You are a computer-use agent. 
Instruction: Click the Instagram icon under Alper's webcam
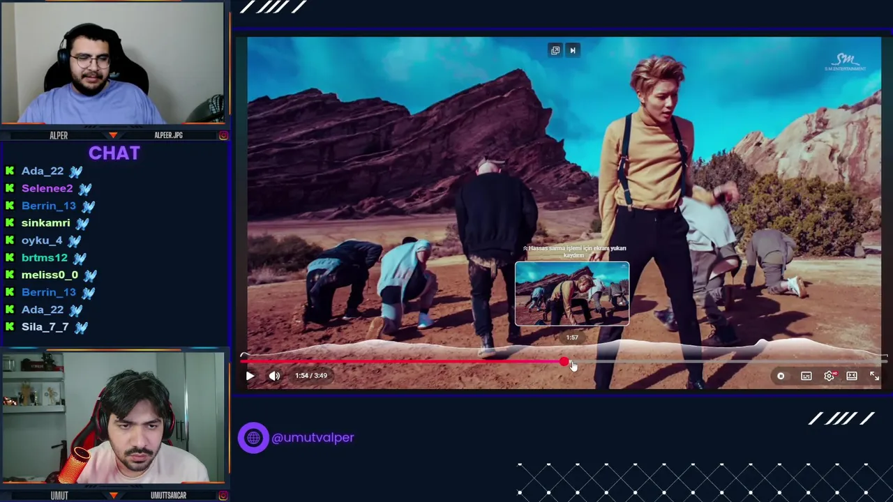tap(223, 135)
